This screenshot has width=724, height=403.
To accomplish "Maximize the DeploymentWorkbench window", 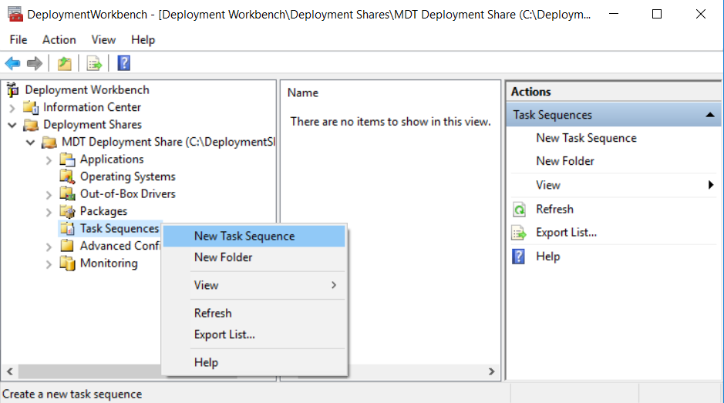I will pyautogui.click(x=657, y=15).
